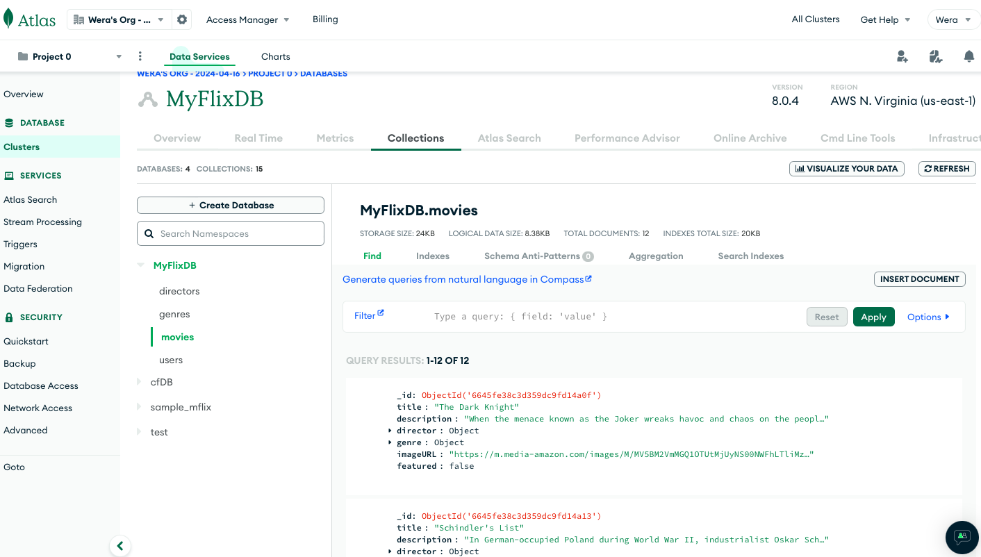
Task: Click Visualize Your Data button
Action: tap(847, 168)
